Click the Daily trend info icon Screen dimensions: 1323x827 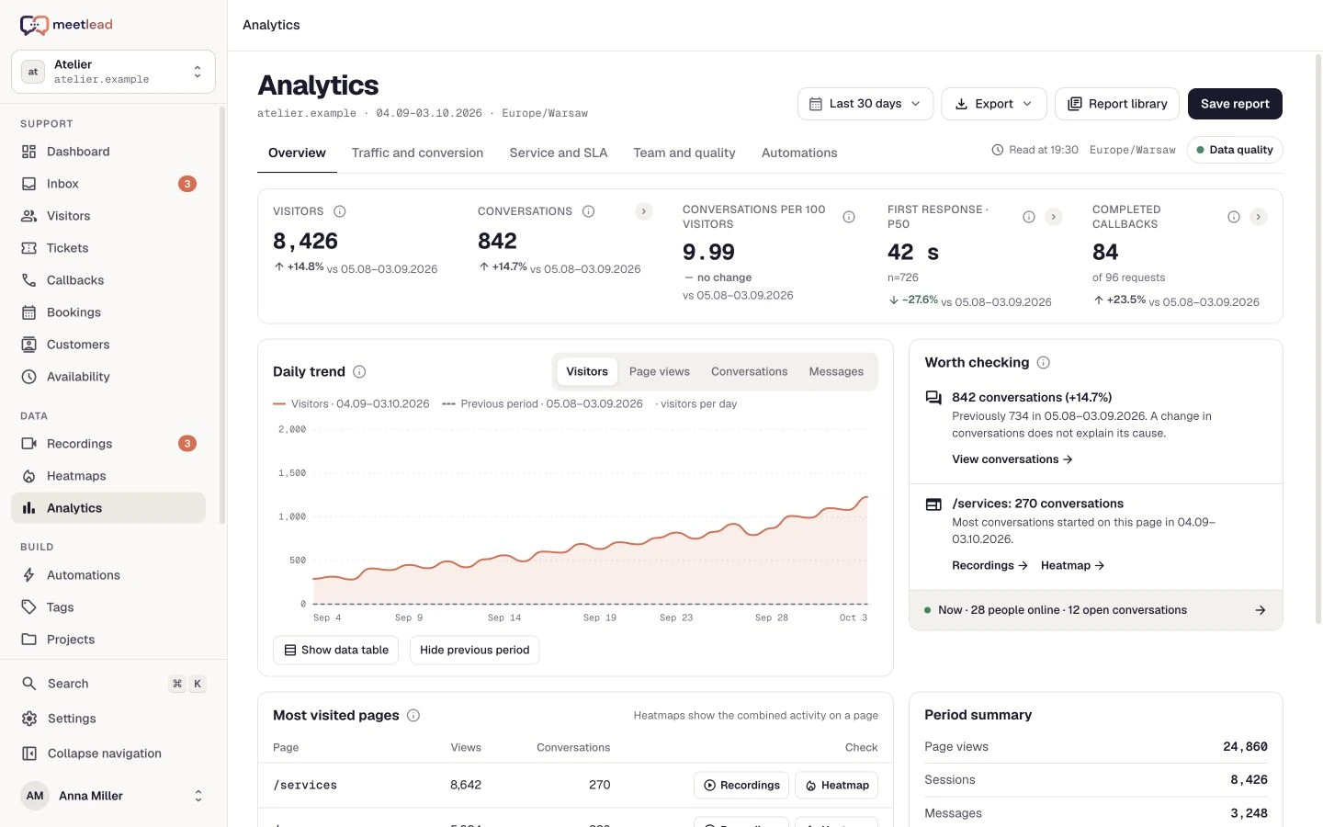tap(359, 371)
